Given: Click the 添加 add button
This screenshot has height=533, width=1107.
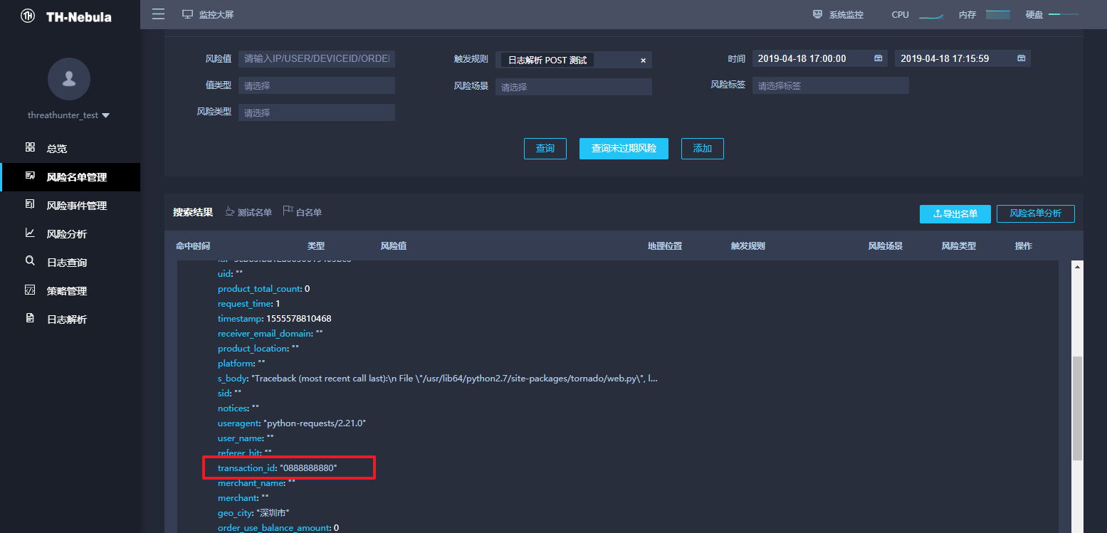Looking at the screenshot, I should 703,149.
